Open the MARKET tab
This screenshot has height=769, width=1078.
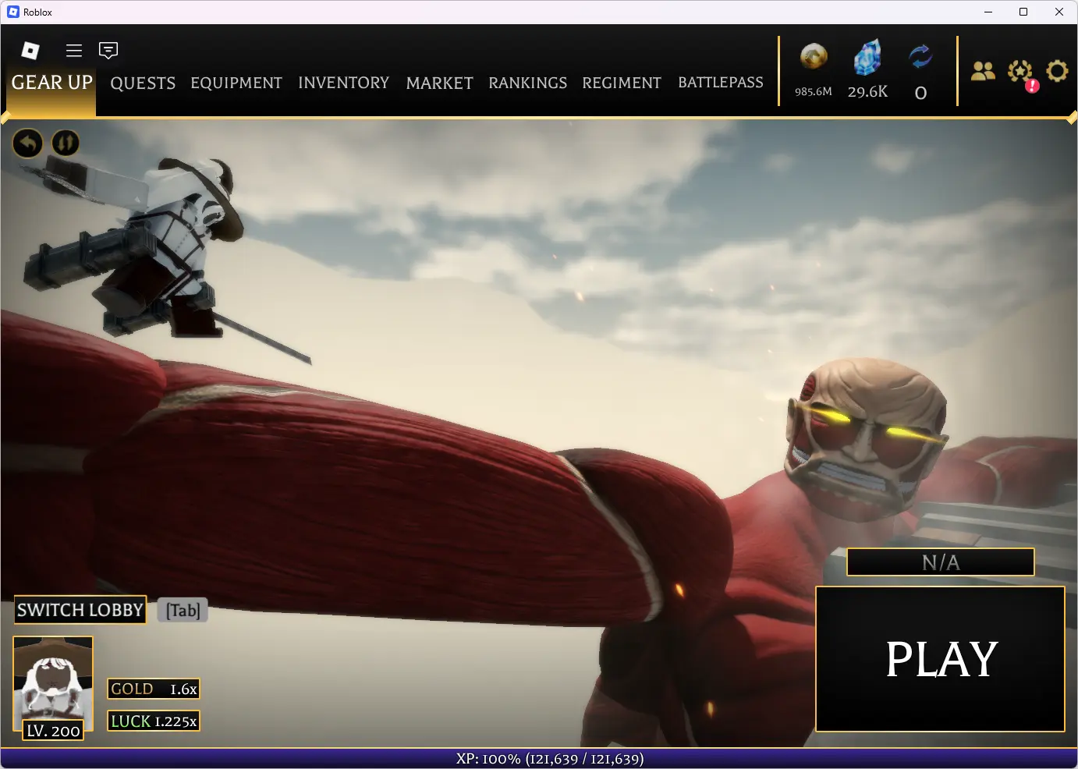pos(439,83)
